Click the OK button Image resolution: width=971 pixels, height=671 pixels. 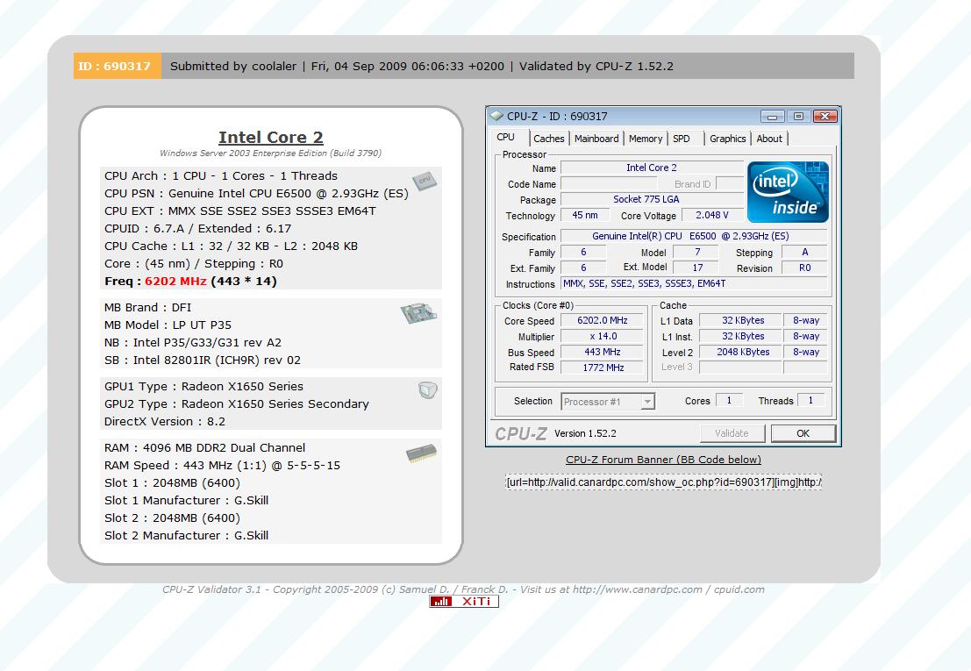pos(803,433)
